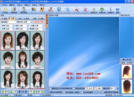Screen dimensions: 134x97
Task: Select the short spiky black hairstyle thumbnail
Action: click(x=8, y=60)
